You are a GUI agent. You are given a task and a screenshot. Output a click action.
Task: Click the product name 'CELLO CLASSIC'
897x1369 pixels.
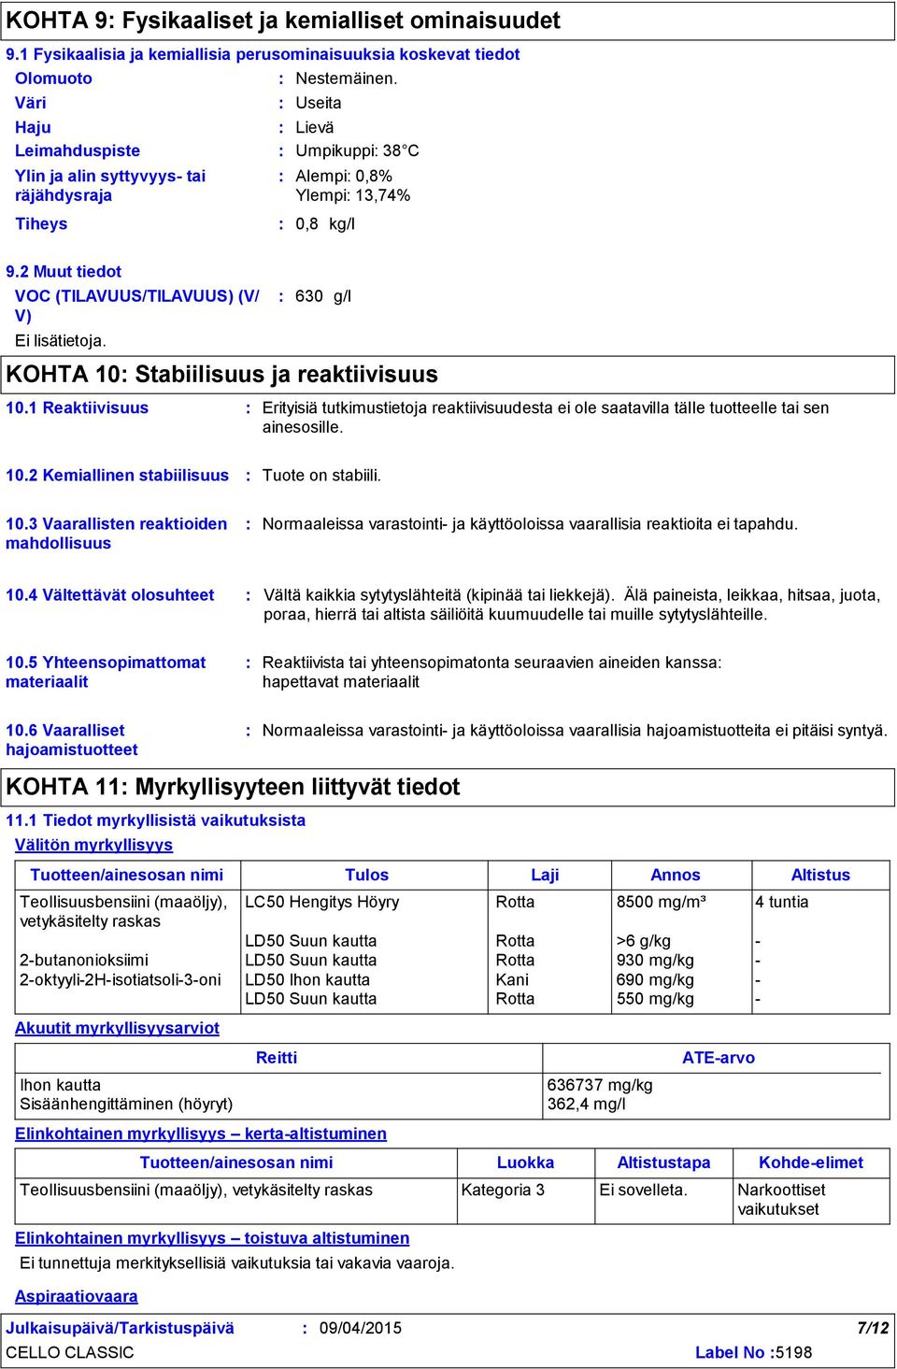tap(70, 1352)
